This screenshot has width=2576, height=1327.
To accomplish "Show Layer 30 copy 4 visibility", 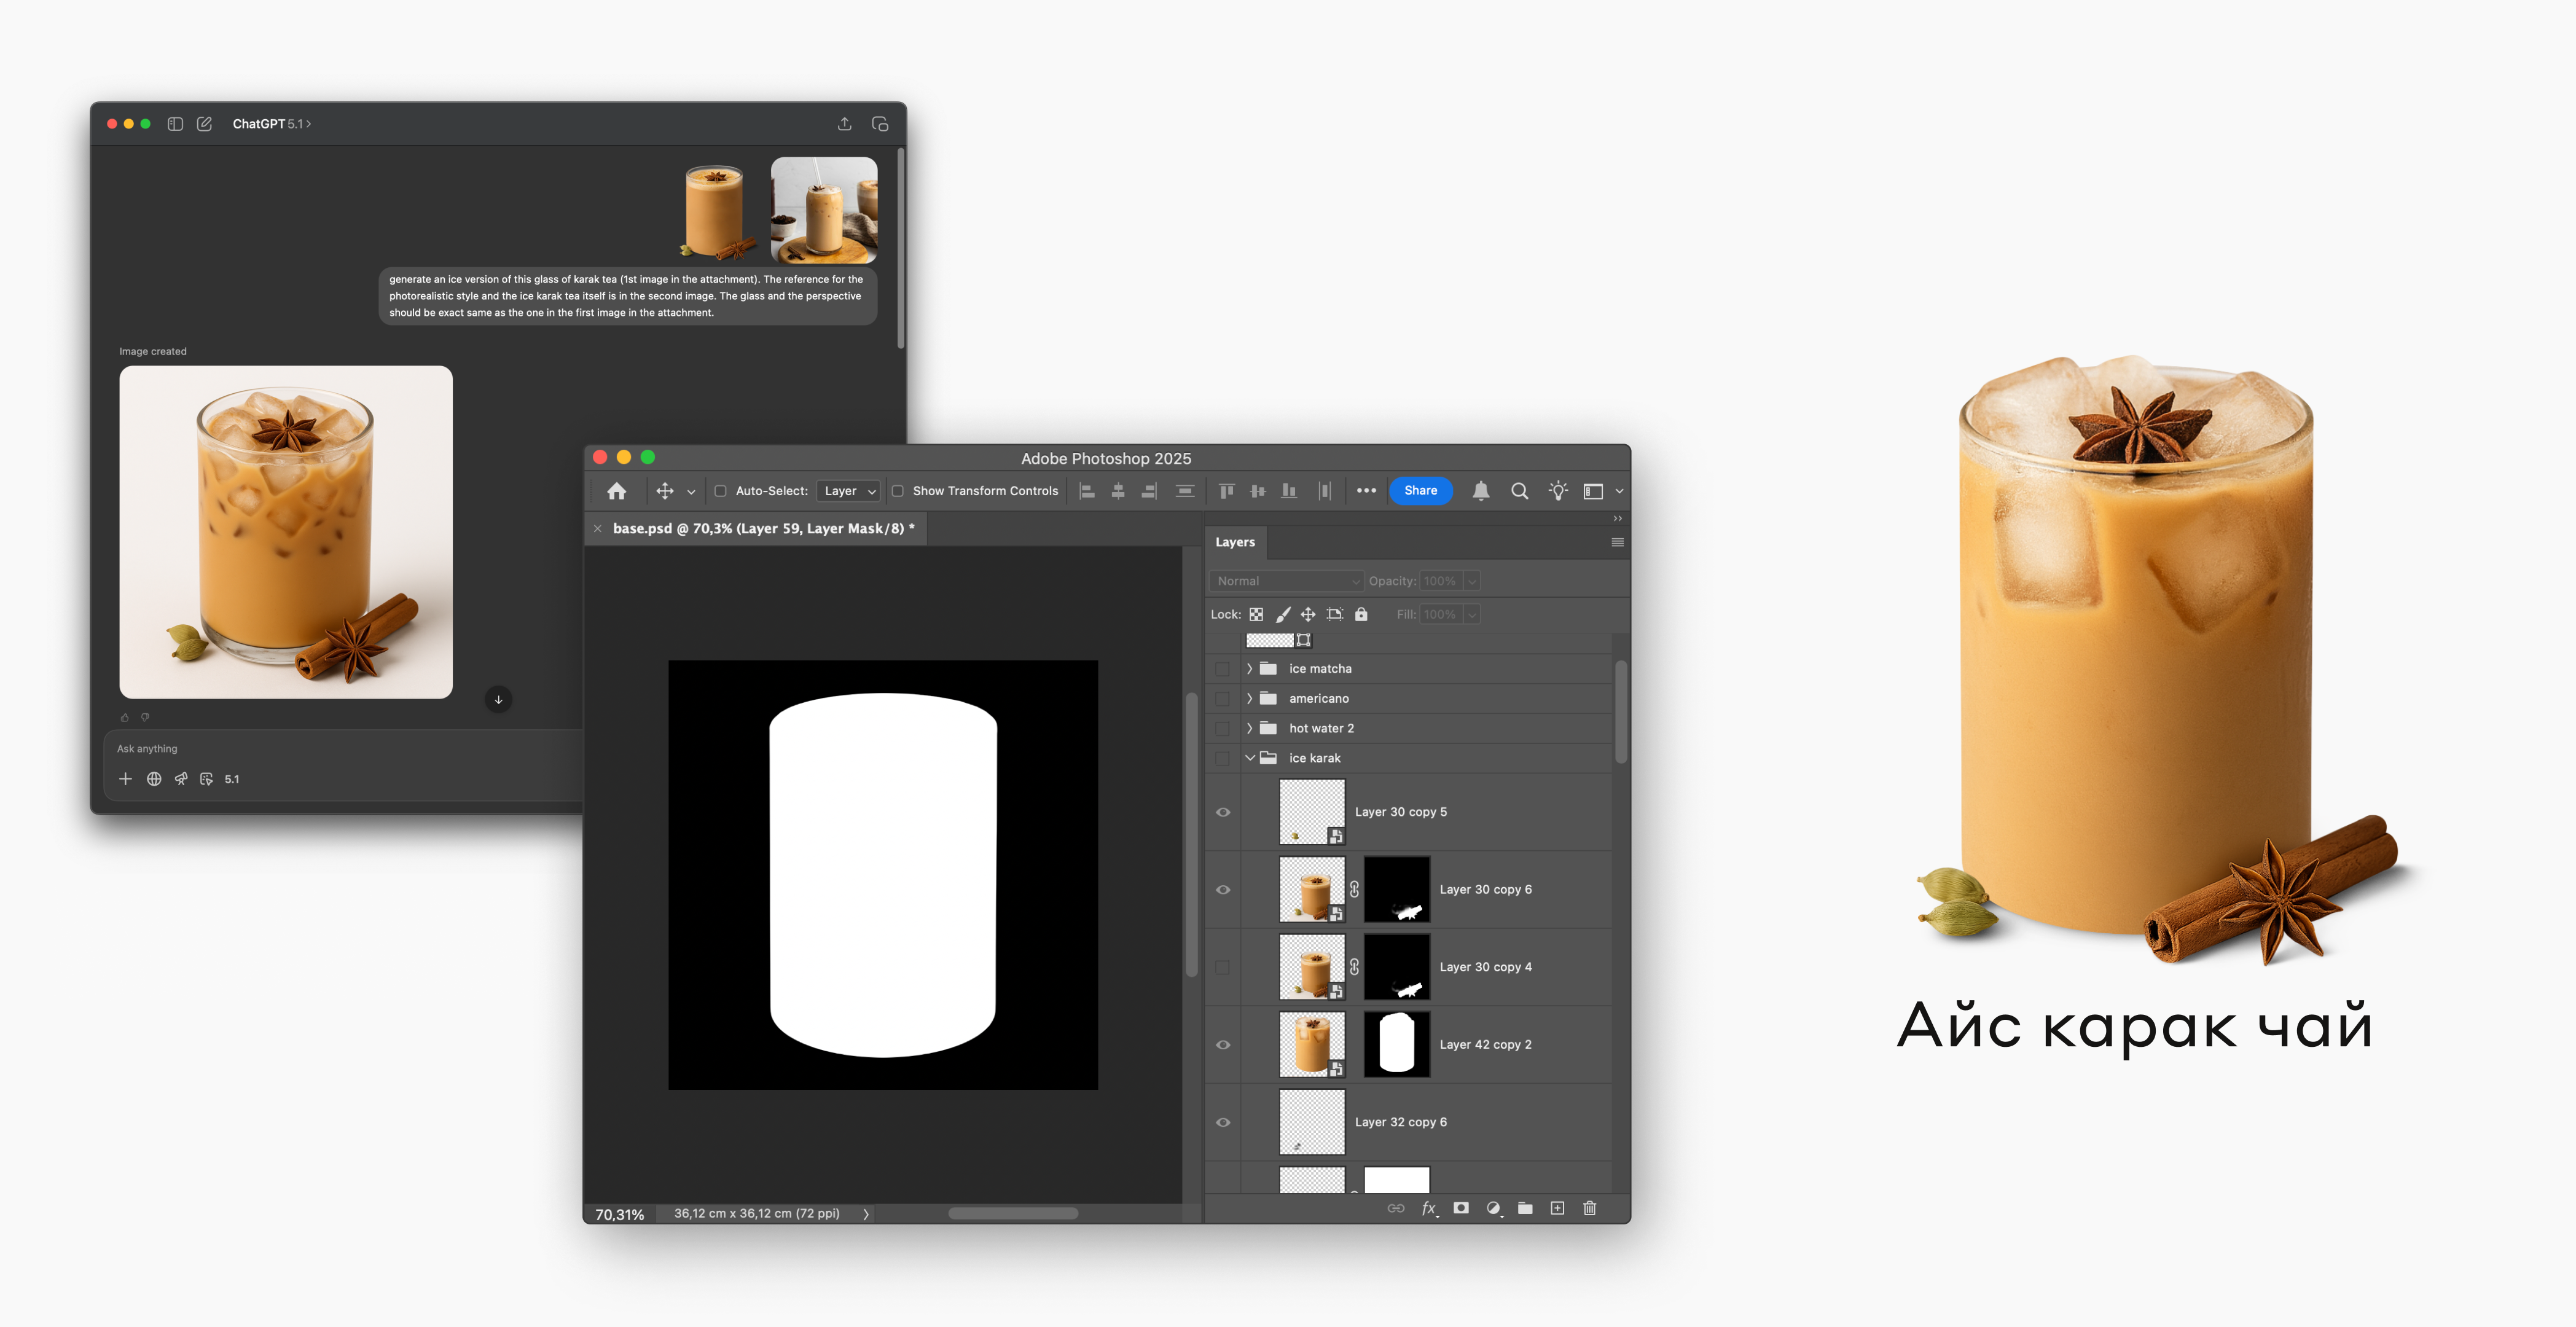I will pyautogui.click(x=1223, y=967).
